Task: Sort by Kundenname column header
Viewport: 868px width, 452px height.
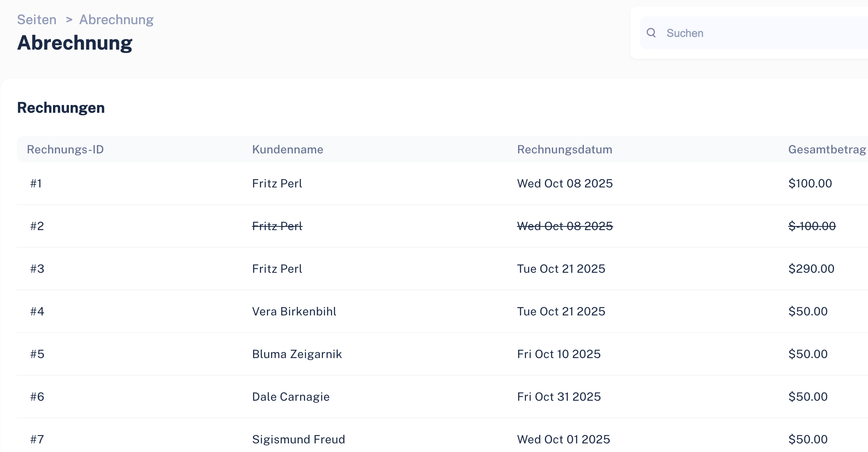Action: coord(288,149)
